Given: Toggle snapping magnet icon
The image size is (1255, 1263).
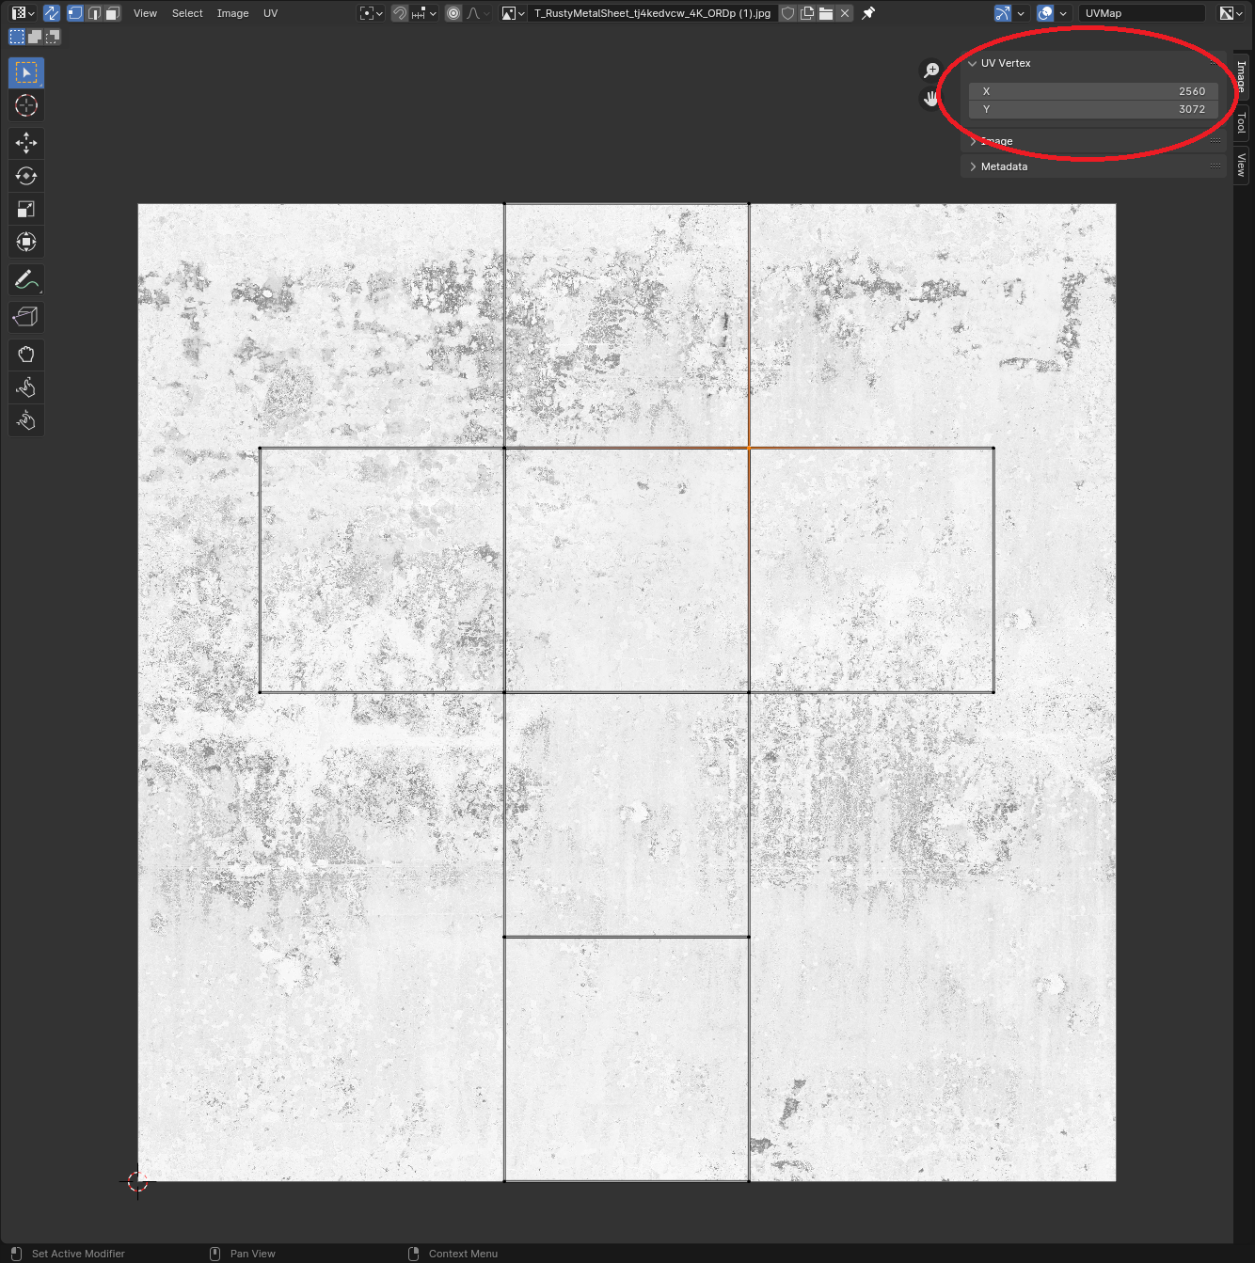Looking at the screenshot, I should coord(400,13).
